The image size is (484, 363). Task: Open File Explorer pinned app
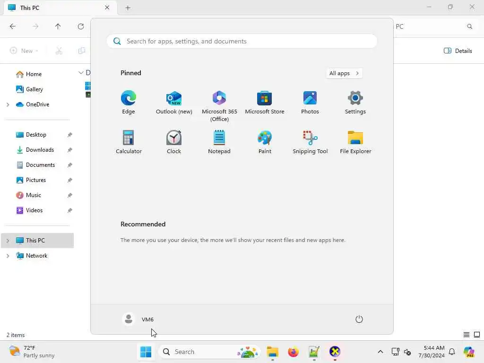coord(355,142)
